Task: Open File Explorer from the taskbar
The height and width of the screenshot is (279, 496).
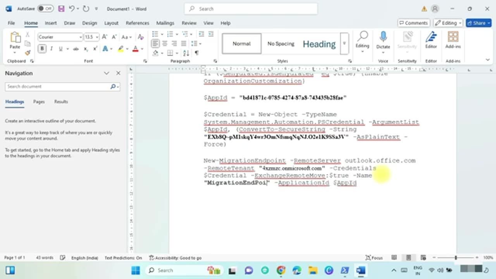Action: click(313, 270)
